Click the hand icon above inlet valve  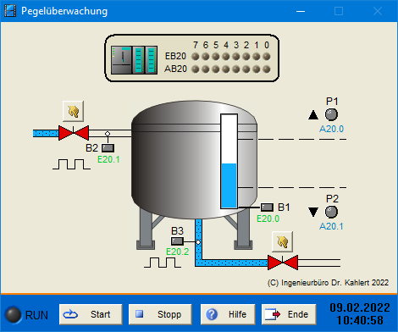(73, 111)
